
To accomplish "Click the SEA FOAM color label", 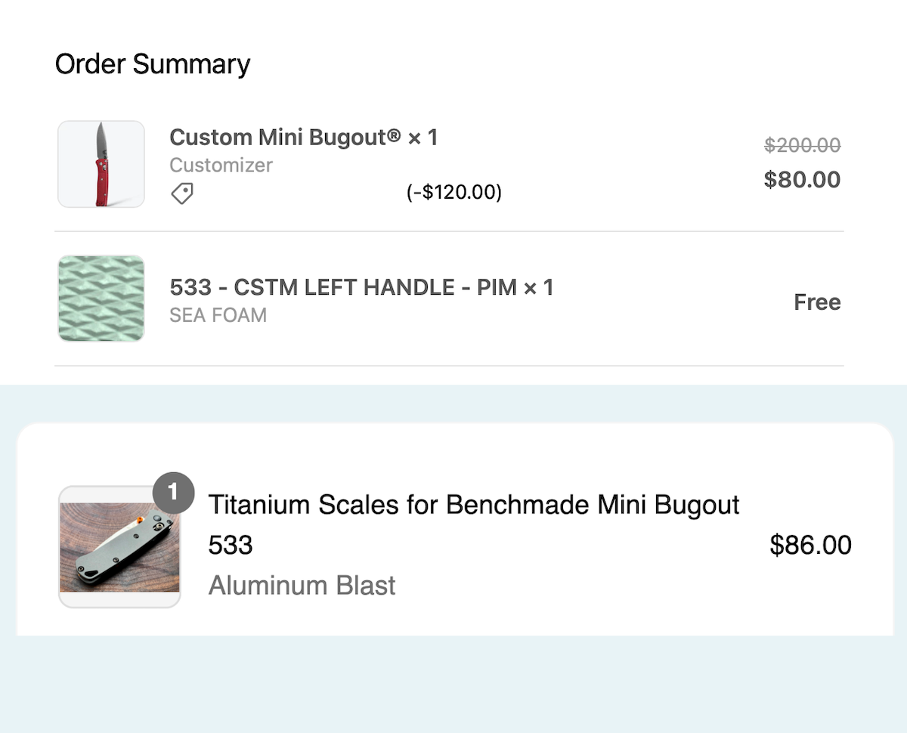I will pyautogui.click(x=218, y=314).
